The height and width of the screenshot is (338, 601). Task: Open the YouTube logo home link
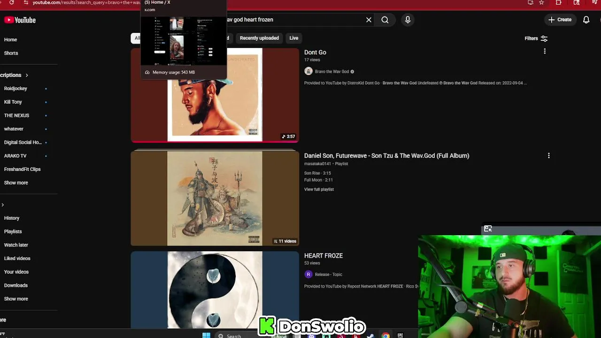pyautogui.click(x=20, y=20)
